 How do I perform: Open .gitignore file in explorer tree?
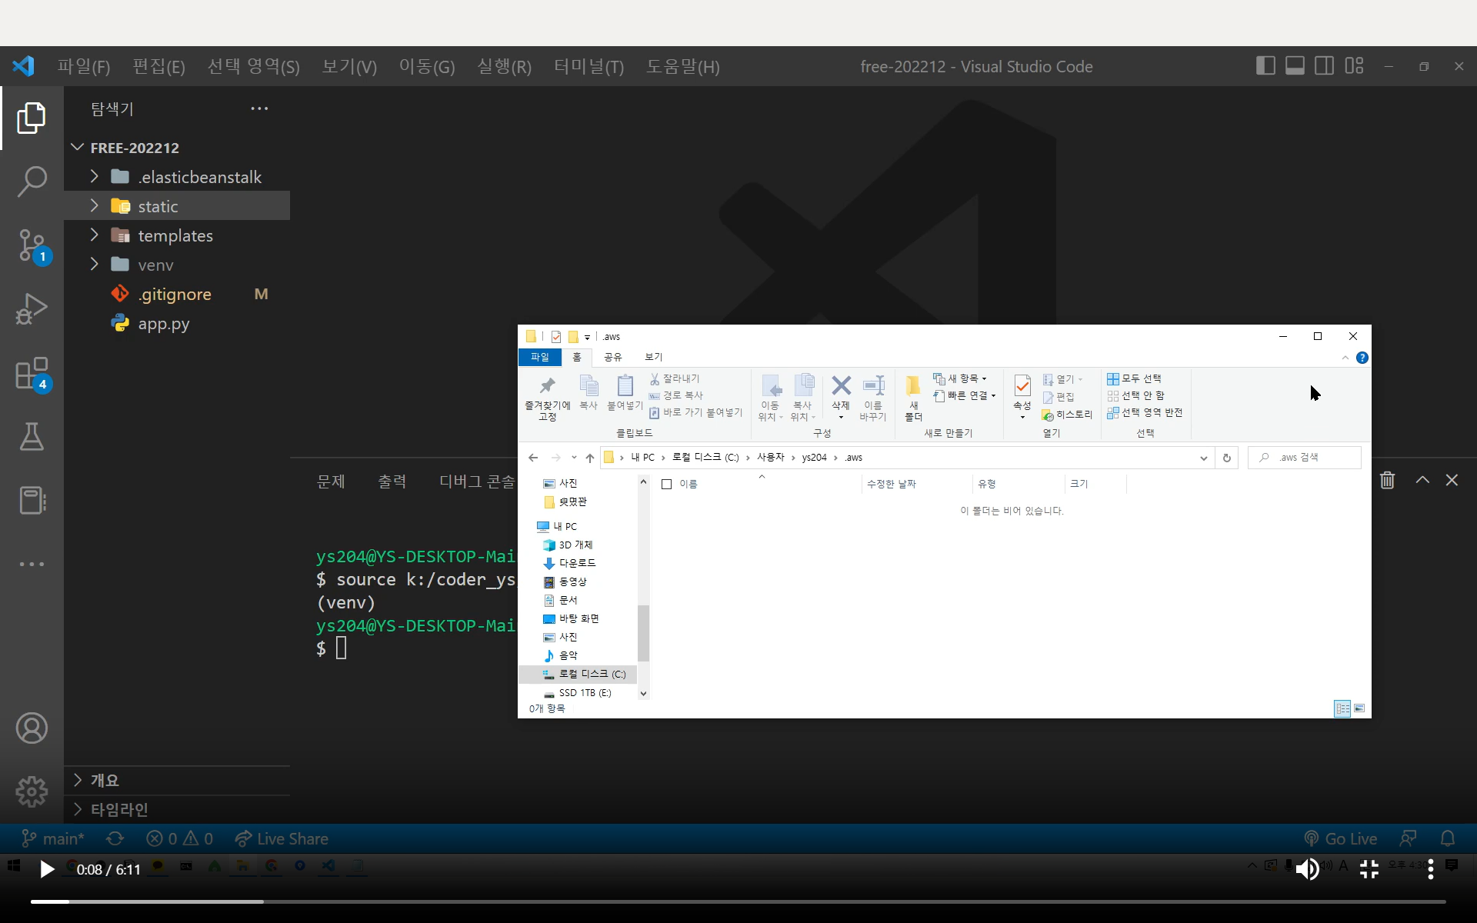point(175,294)
